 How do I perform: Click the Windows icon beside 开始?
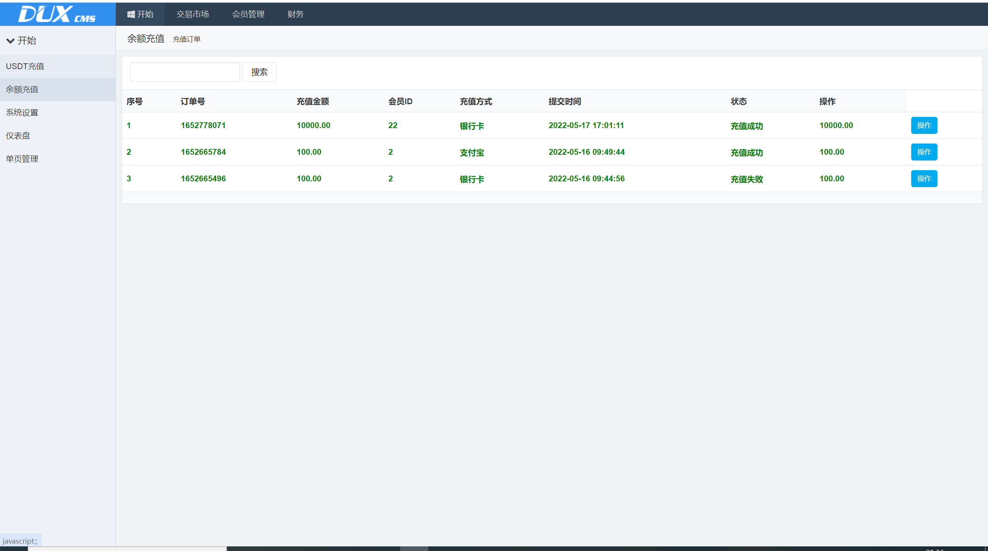(131, 14)
